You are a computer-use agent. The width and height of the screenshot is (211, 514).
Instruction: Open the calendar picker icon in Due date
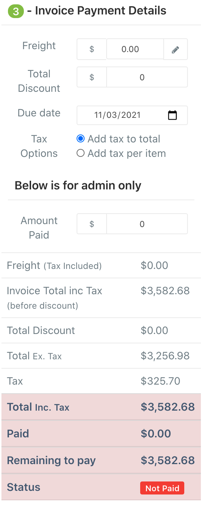173,115
